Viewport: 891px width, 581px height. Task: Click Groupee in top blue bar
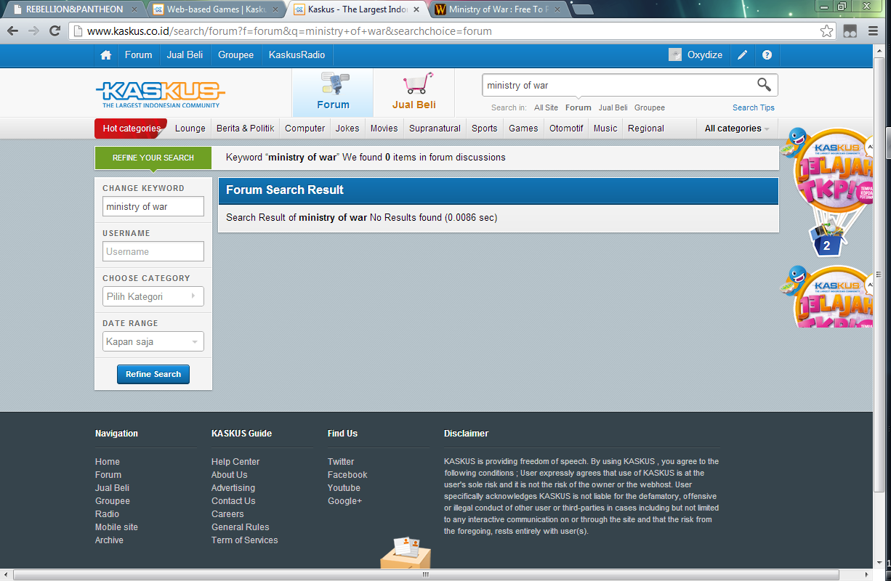pyautogui.click(x=236, y=55)
